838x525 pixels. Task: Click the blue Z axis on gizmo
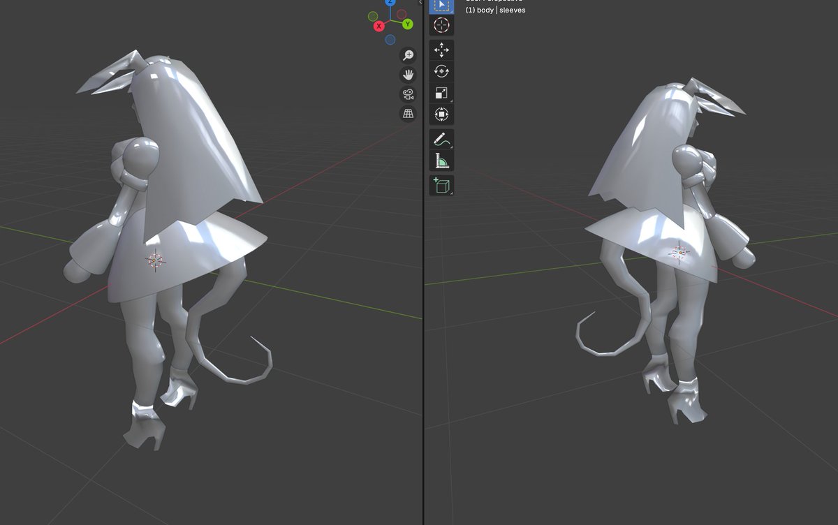point(389,3)
